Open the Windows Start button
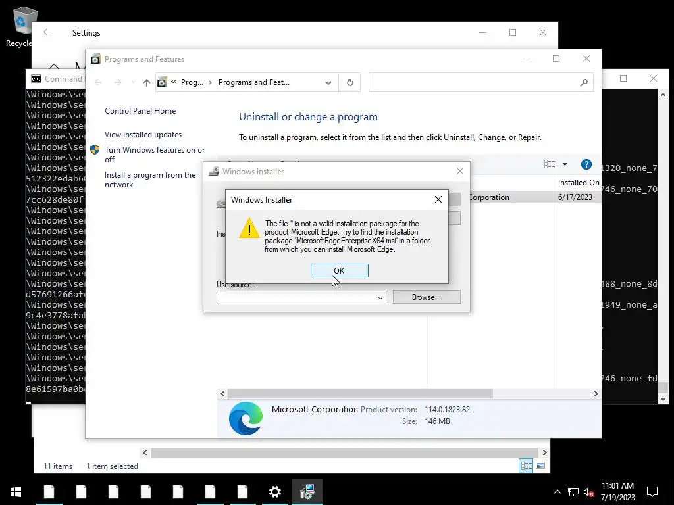 (16, 492)
